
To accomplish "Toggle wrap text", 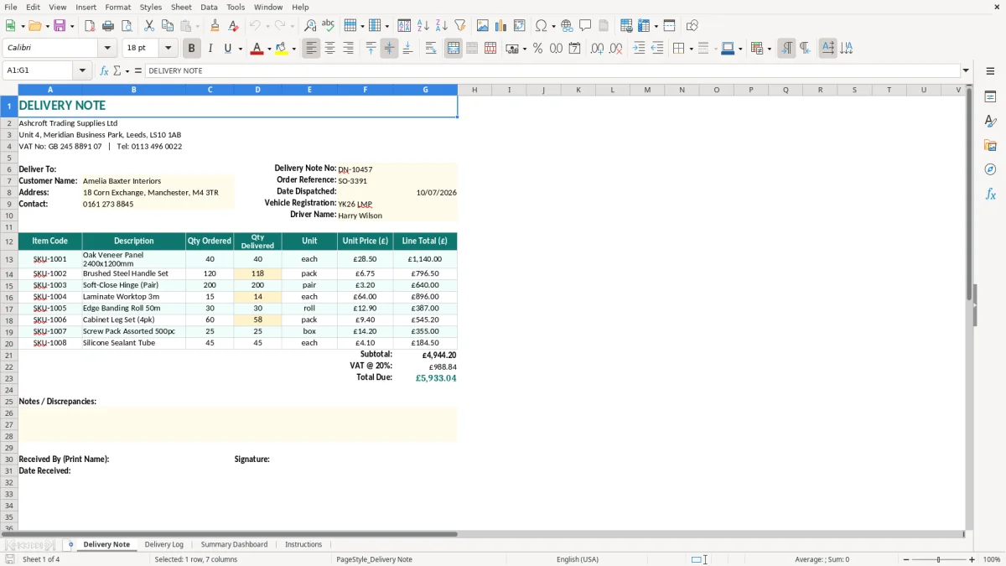I will point(431,49).
